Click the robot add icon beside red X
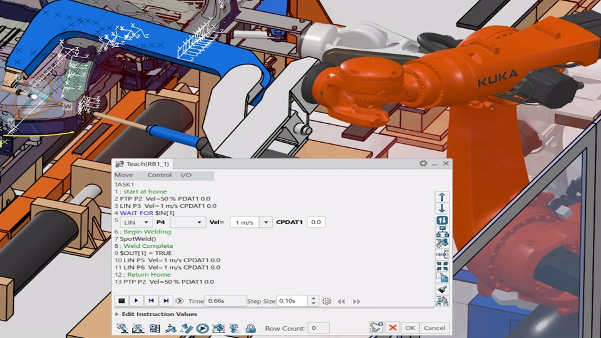Image resolution: width=601 pixels, height=338 pixels. 376,327
